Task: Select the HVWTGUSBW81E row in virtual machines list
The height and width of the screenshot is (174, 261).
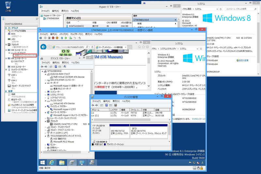Action: pos(98,26)
